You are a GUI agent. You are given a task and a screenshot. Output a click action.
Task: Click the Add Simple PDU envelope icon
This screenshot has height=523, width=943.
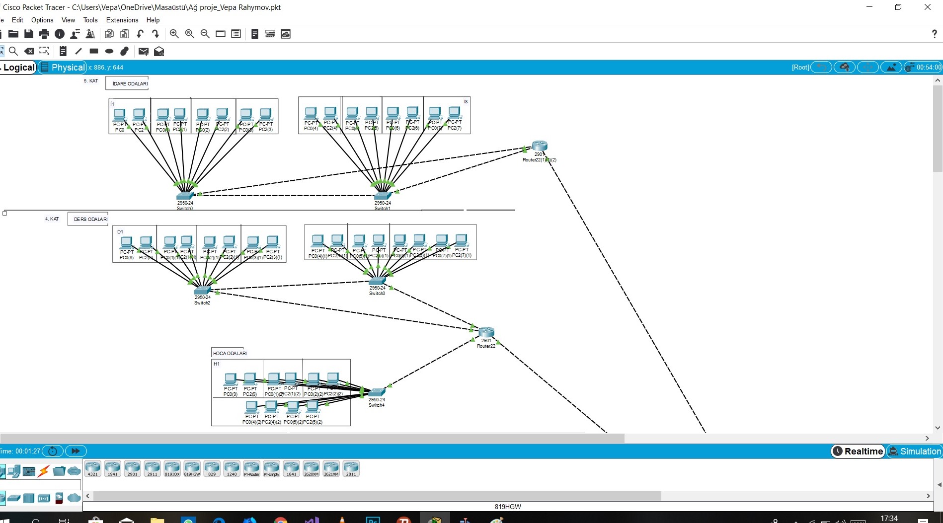click(143, 51)
